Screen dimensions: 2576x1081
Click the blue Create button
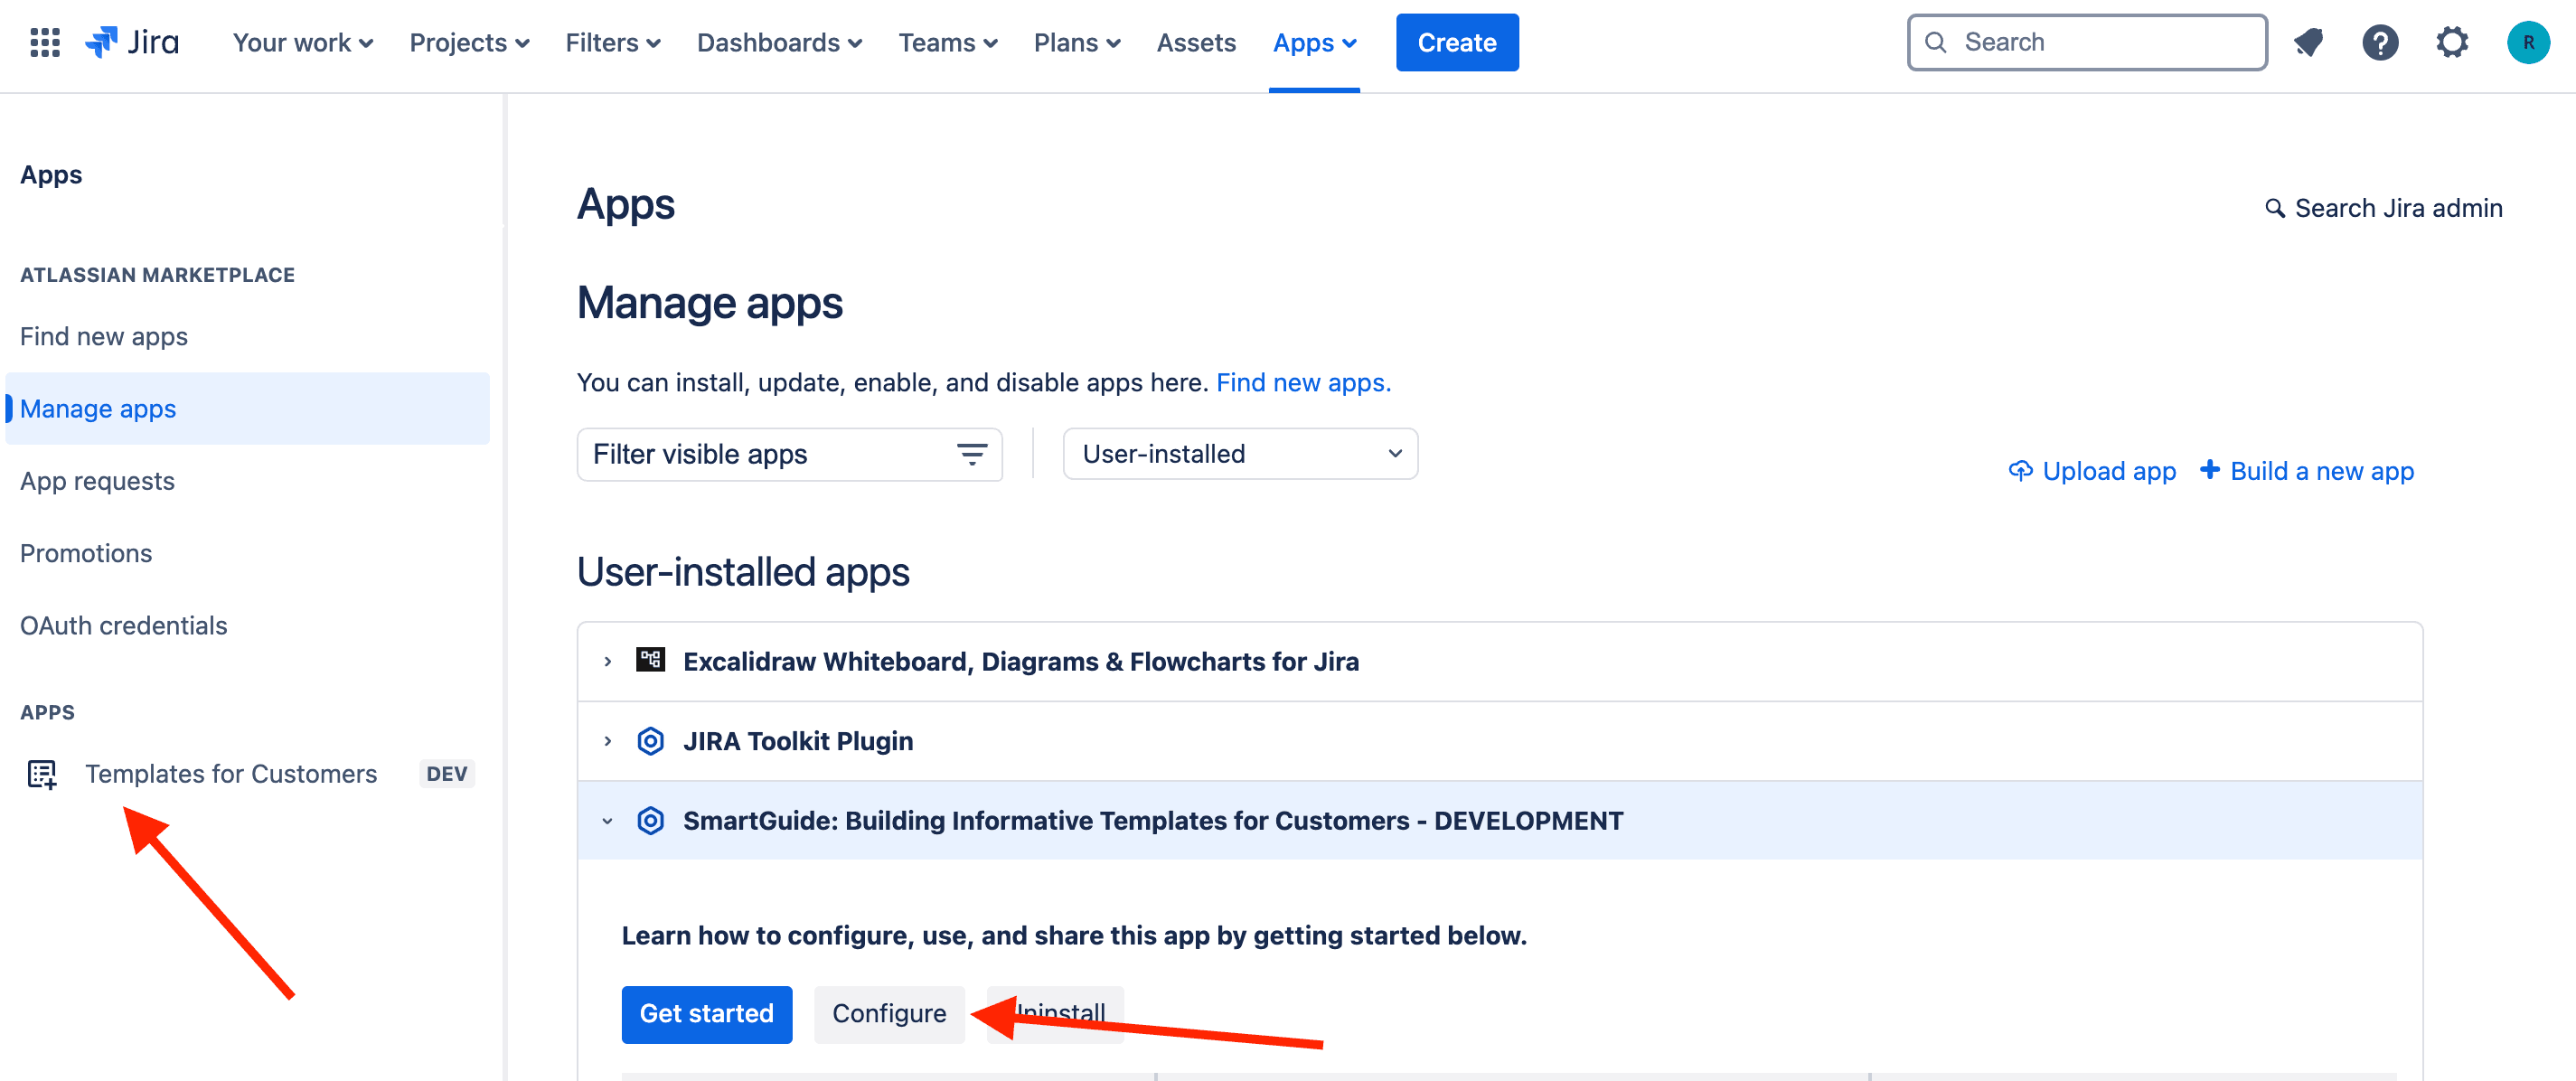(1457, 42)
